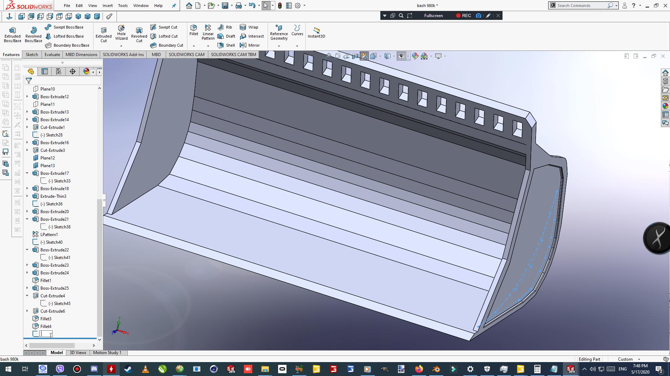The height and width of the screenshot is (376, 670).
Task: Switch to the Evaluate tab
Action: click(x=52, y=54)
